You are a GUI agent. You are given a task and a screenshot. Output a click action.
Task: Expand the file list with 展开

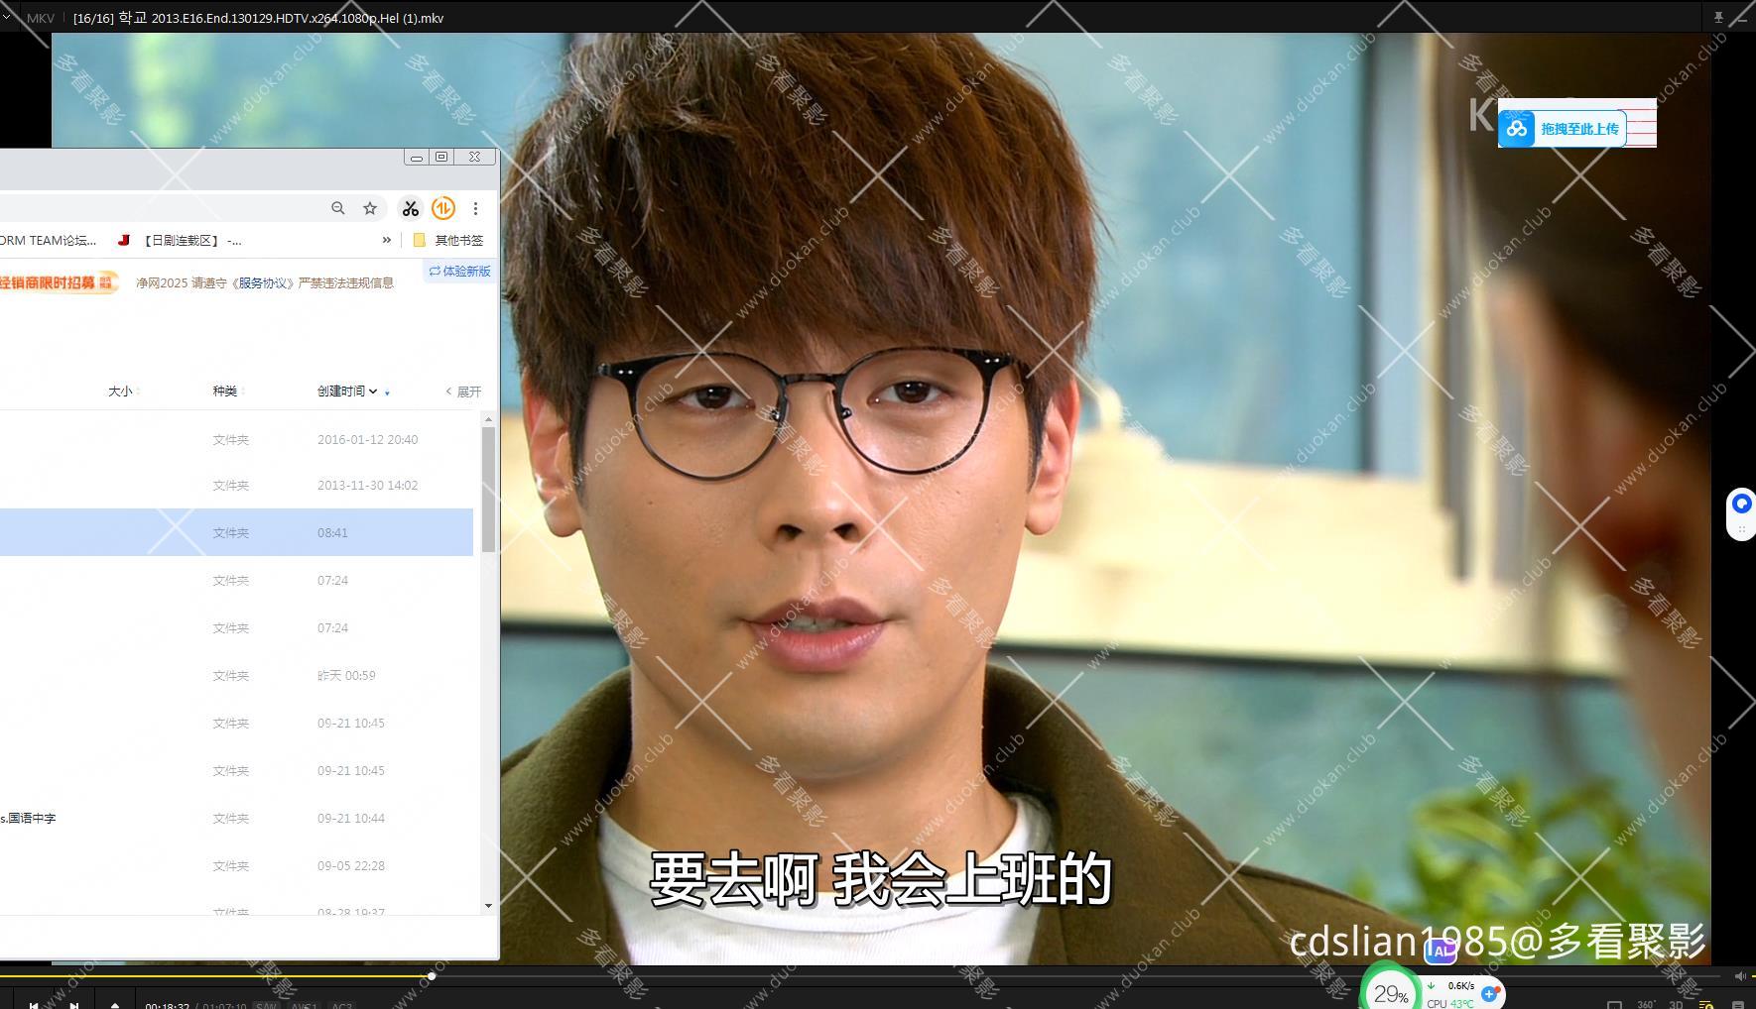point(466,392)
